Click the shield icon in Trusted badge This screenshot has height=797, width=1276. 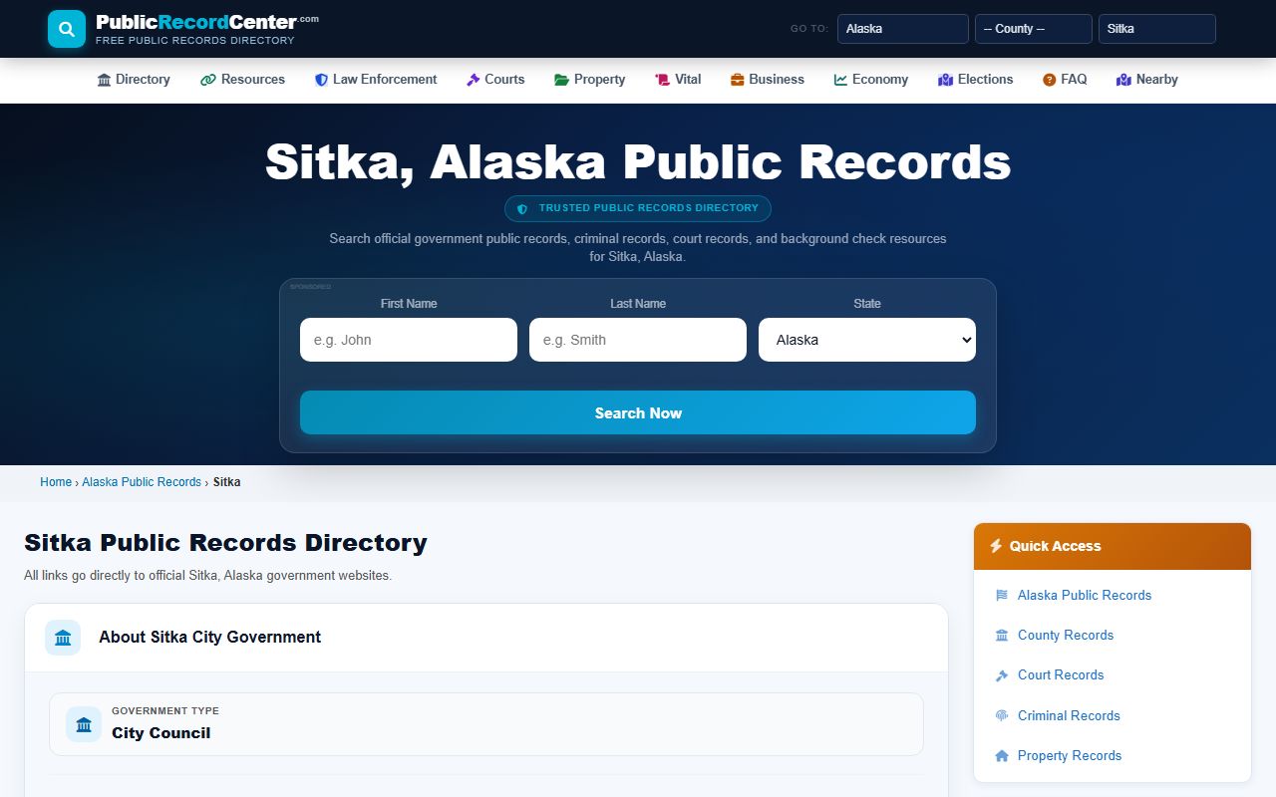pyautogui.click(x=522, y=209)
